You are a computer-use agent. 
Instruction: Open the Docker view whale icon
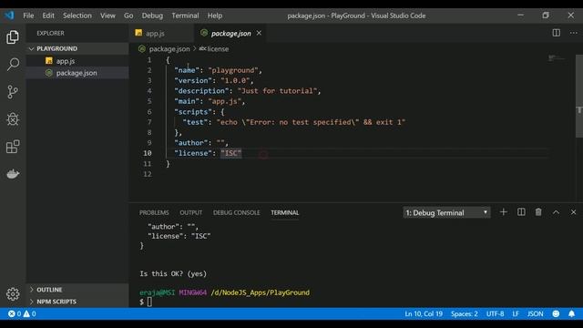(13, 174)
